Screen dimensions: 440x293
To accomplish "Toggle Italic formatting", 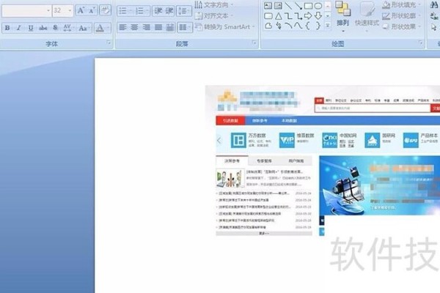I will (x=19, y=28).
